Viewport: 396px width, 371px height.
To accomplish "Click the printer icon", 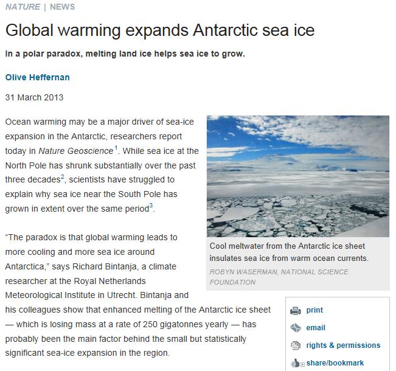I will click(296, 311).
